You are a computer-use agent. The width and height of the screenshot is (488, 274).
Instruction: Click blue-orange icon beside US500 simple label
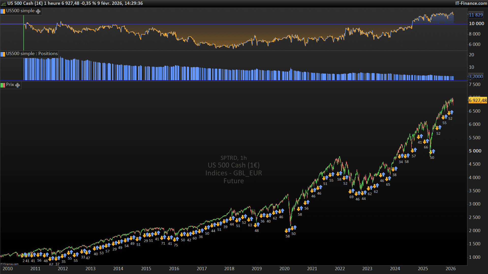pyautogui.click(x=3, y=11)
